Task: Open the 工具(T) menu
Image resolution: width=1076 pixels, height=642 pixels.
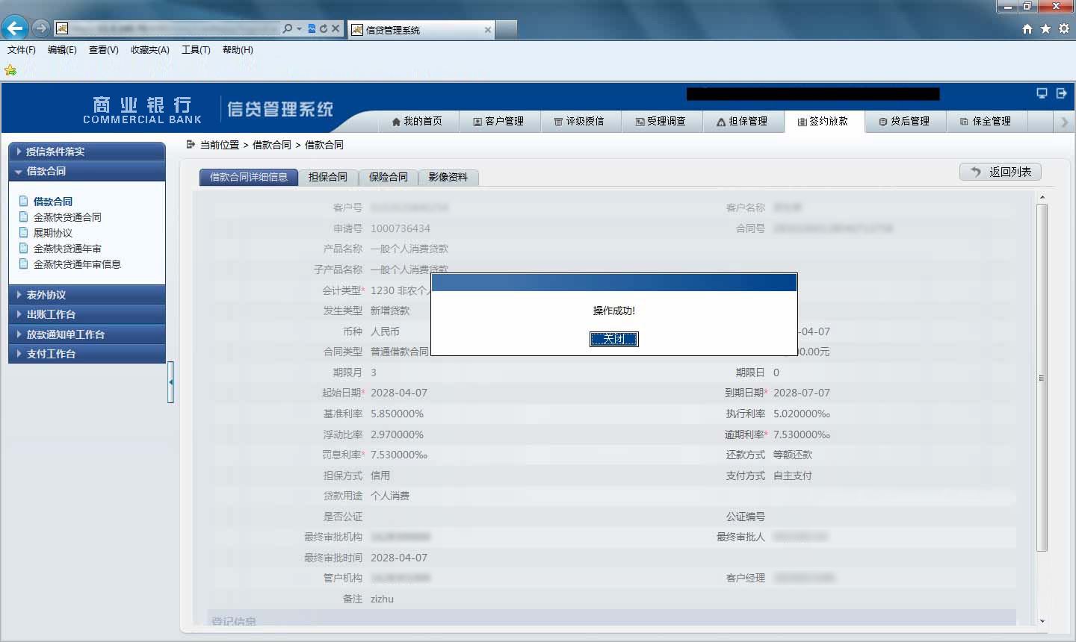Action: click(x=196, y=50)
